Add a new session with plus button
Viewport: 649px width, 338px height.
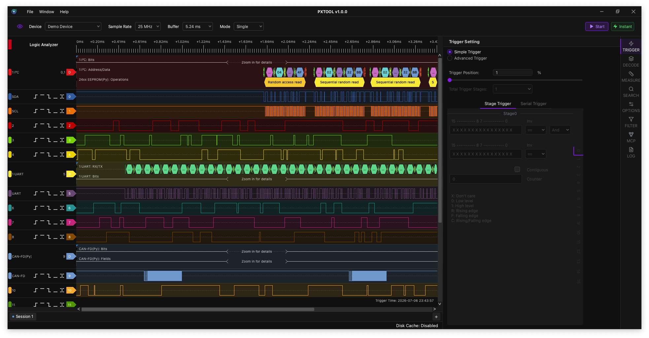click(x=436, y=317)
